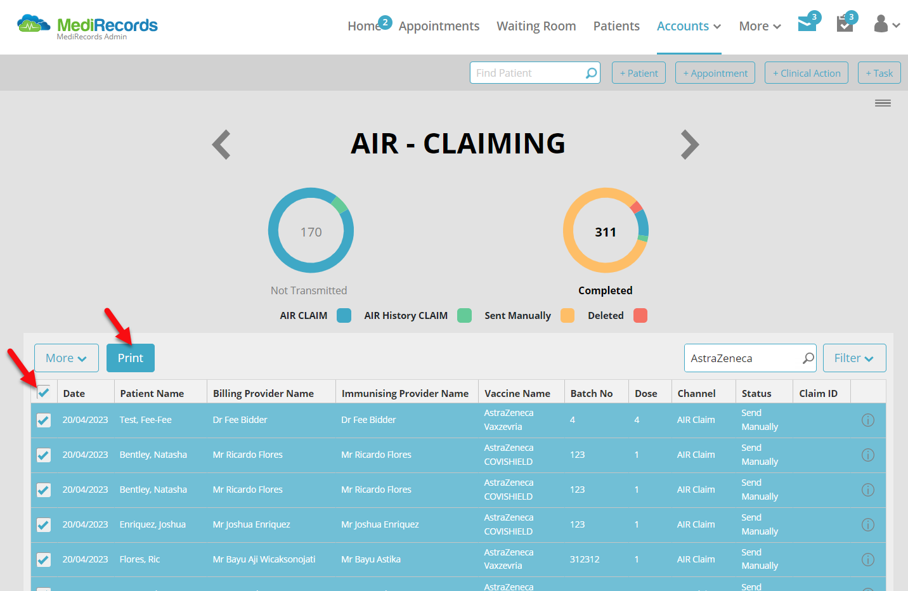This screenshot has height=591, width=908.
Task: Uncheck the Flores, Ric row checkbox
Action: coord(44,560)
